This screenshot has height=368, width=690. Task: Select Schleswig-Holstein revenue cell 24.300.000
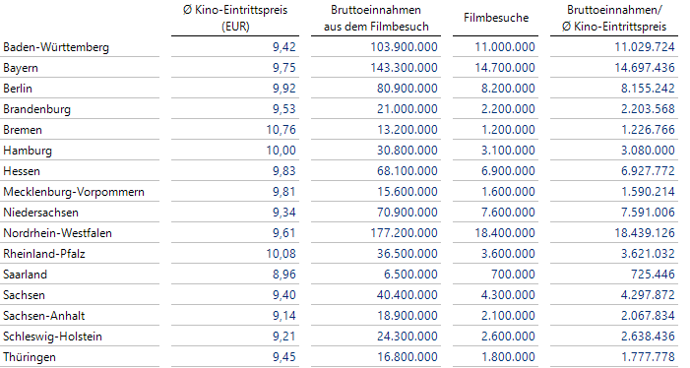point(408,337)
